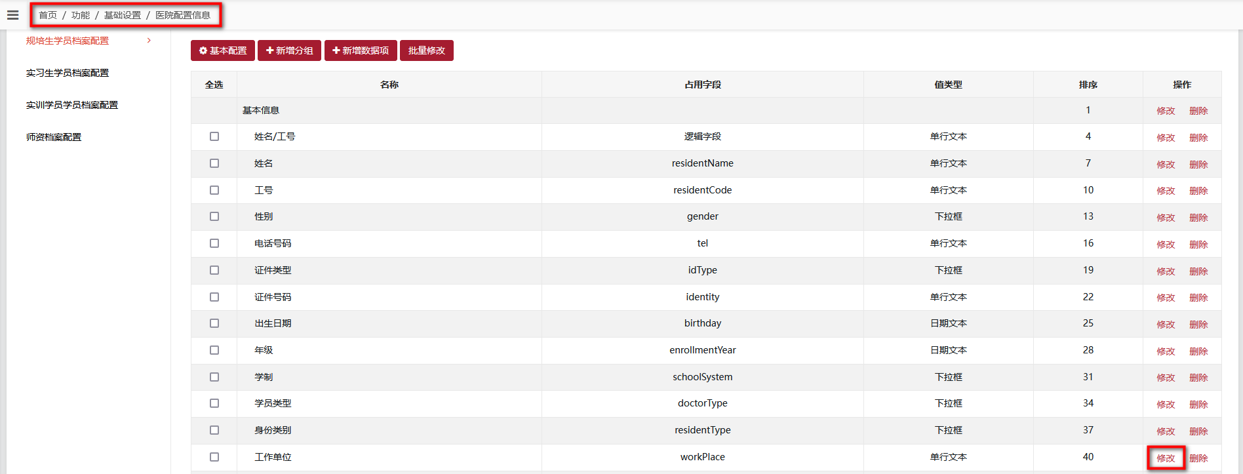Click 删除 in 姓名/工号 row
The image size is (1243, 474).
(1198, 138)
